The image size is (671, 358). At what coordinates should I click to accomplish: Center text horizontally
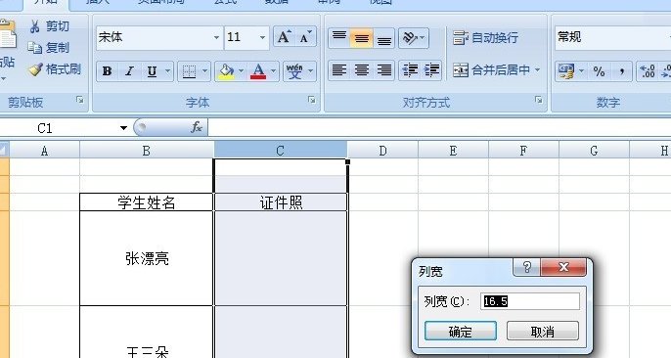(x=362, y=70)
